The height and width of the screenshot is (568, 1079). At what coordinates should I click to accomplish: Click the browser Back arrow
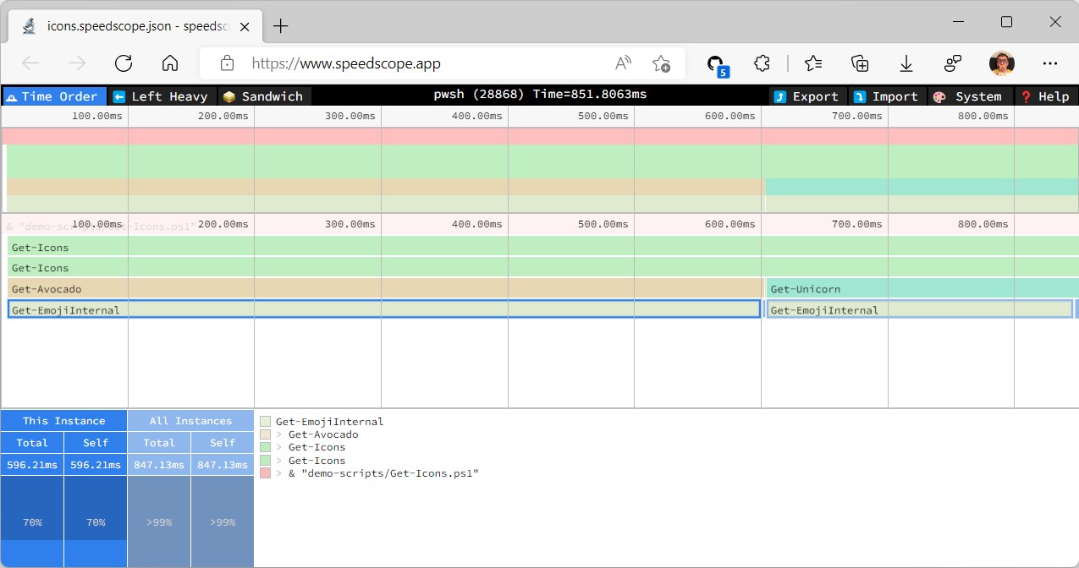[30, 63]
